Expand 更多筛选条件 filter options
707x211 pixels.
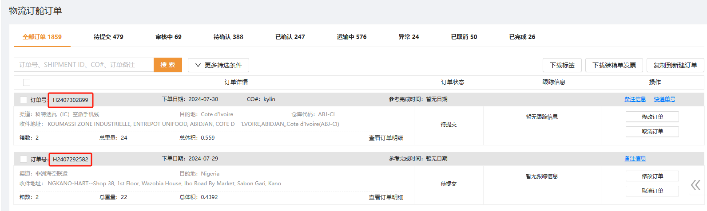point(218,65)
